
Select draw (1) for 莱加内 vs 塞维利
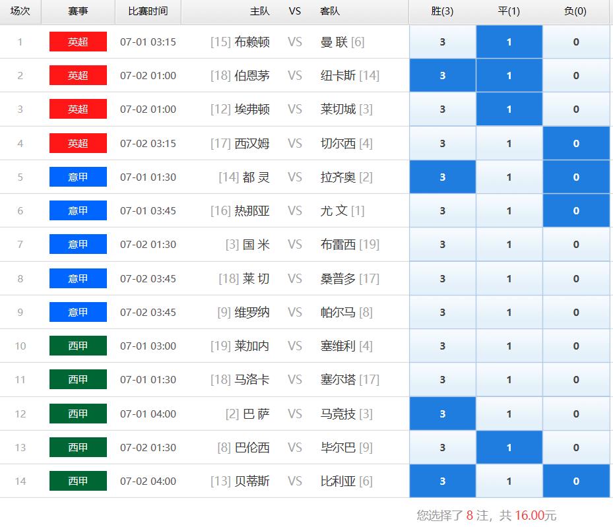(x=509, y=346)
